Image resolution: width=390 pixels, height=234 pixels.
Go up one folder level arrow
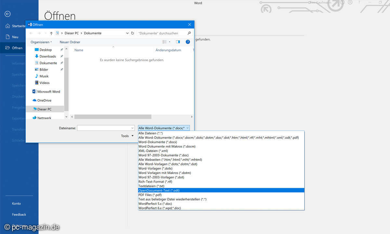(51, 33)
